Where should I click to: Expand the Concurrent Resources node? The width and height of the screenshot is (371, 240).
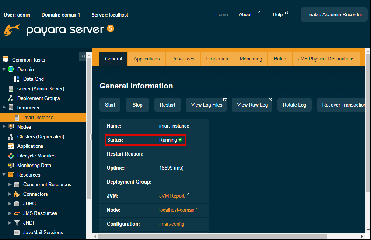10,184
